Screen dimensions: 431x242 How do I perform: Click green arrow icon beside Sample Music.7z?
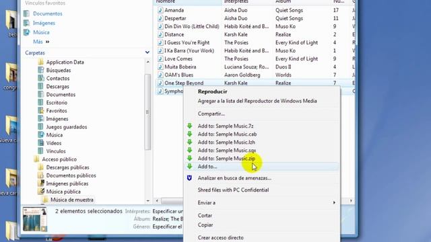(190, 126)
